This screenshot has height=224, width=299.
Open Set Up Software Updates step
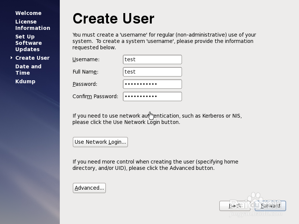pos(29,43)
